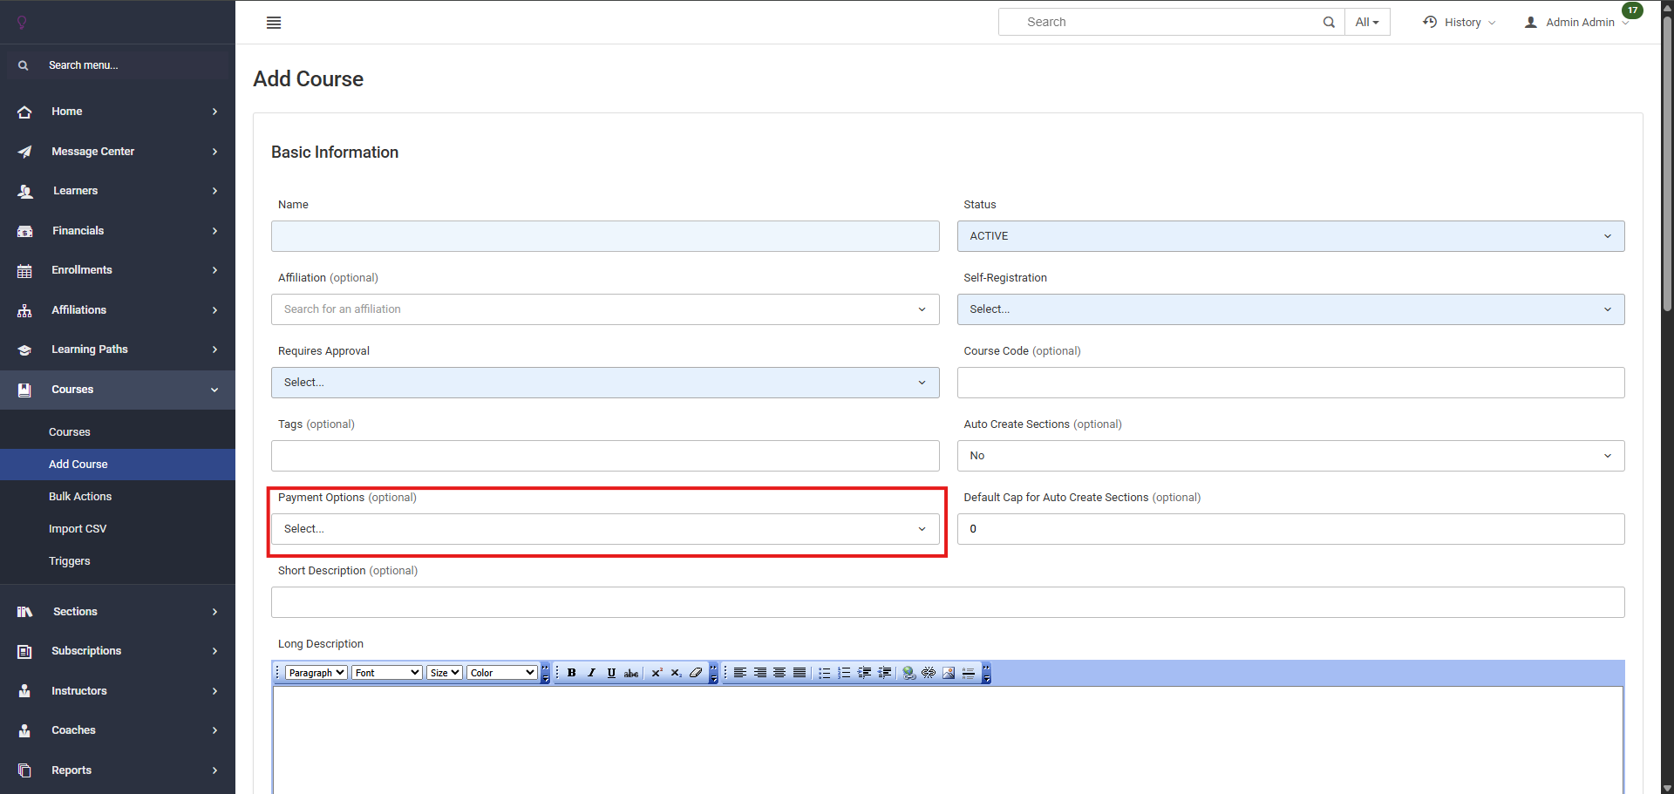Click the notification badge showing 17

[1632, 10]
